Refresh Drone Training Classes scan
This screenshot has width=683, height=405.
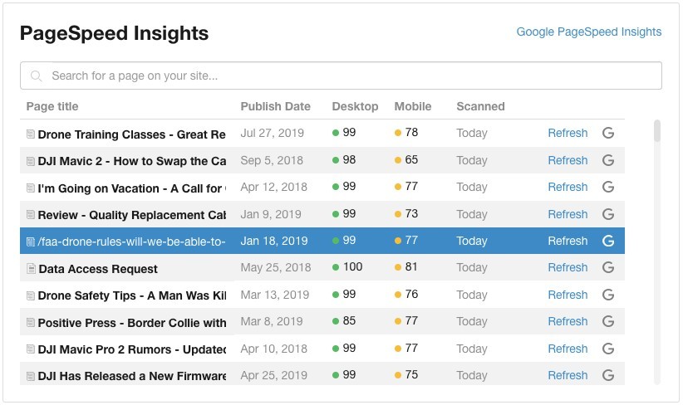pyautogui.click(x=568, y=133)
